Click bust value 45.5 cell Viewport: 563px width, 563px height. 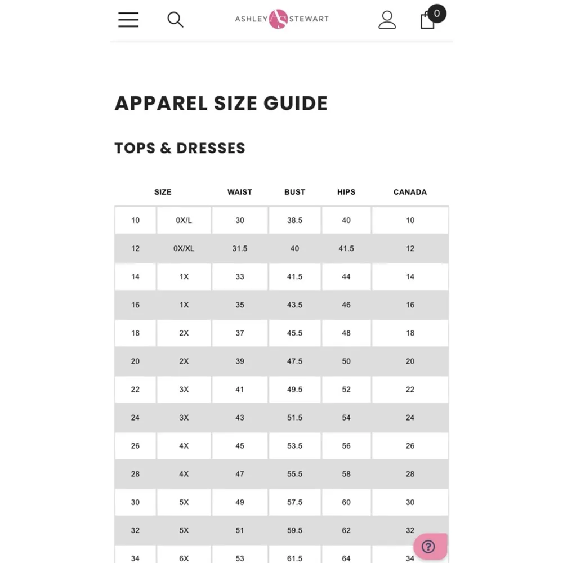294,333
